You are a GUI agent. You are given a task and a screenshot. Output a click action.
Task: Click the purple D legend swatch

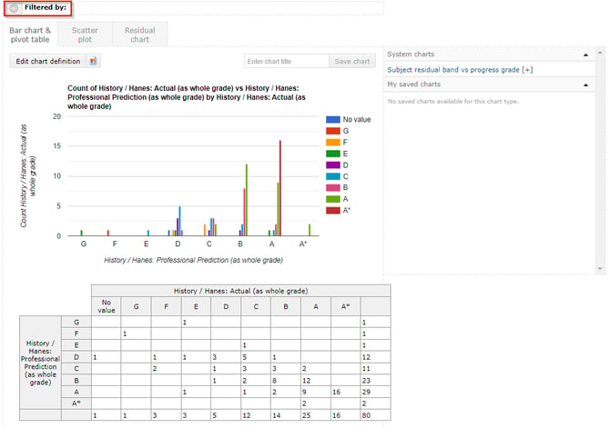333,165
